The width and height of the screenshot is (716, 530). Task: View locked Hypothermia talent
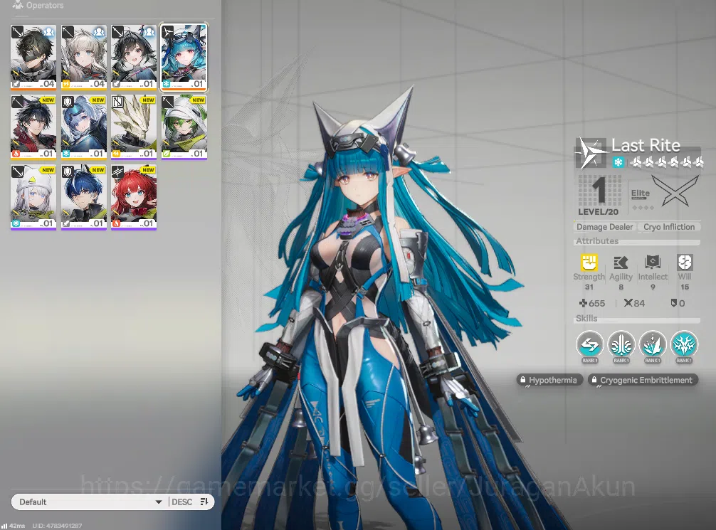(549, 380)
